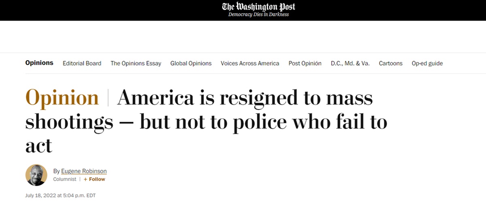Go to Editorial Board
The height and width of the screenshot is (202, 486).
coord(82,63)
